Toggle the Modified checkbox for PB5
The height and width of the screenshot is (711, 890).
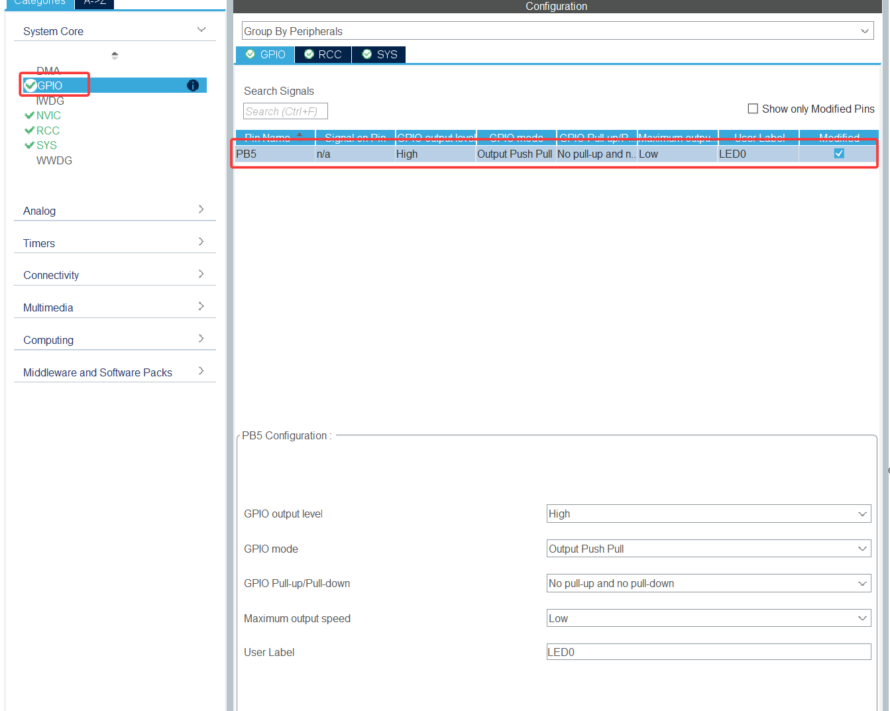839,154
